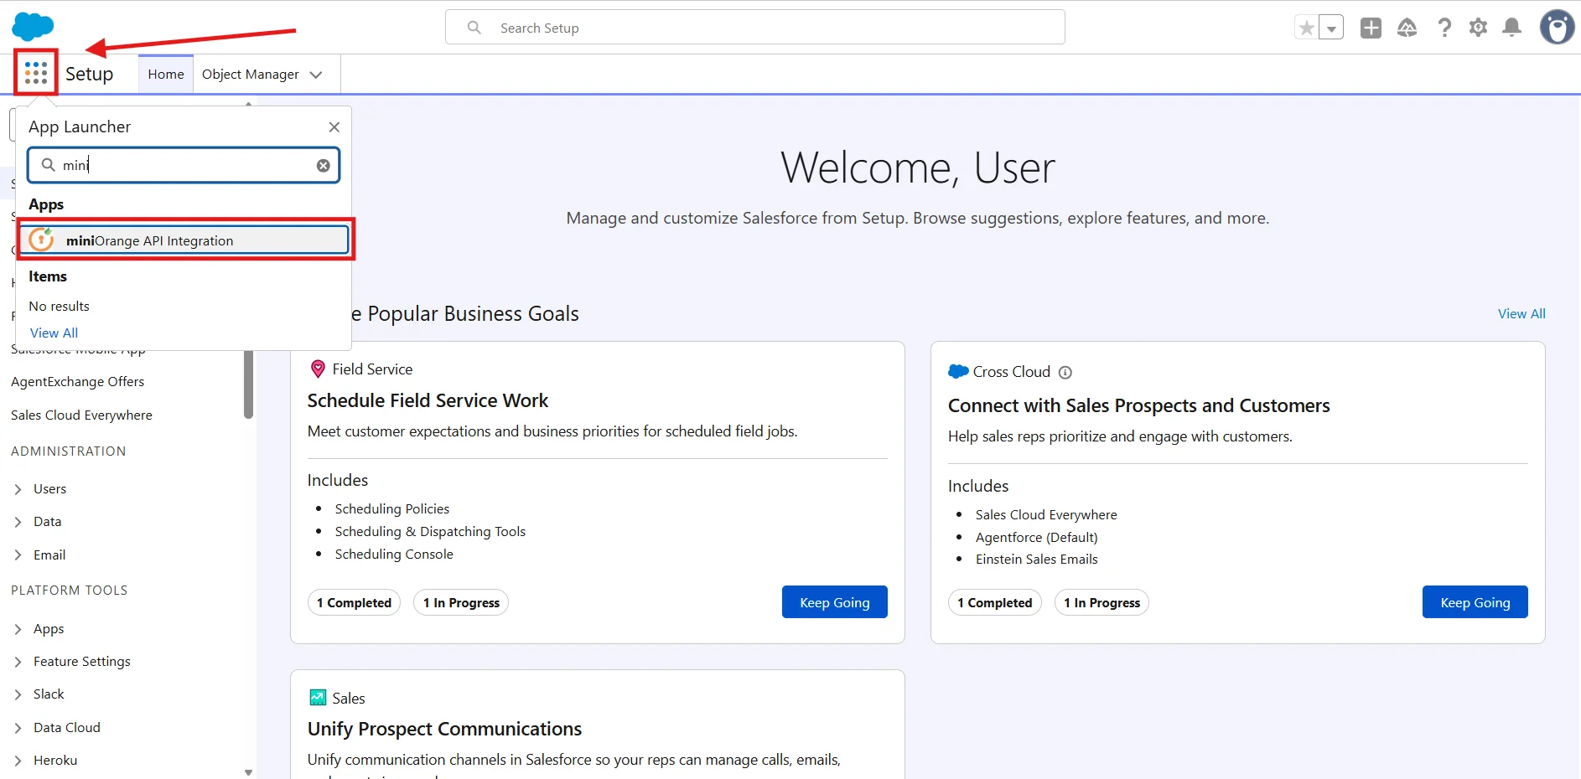Expand the Apps section
Image resolution: width=1581 pixels, height=779 pixels.
coord(18,629)
